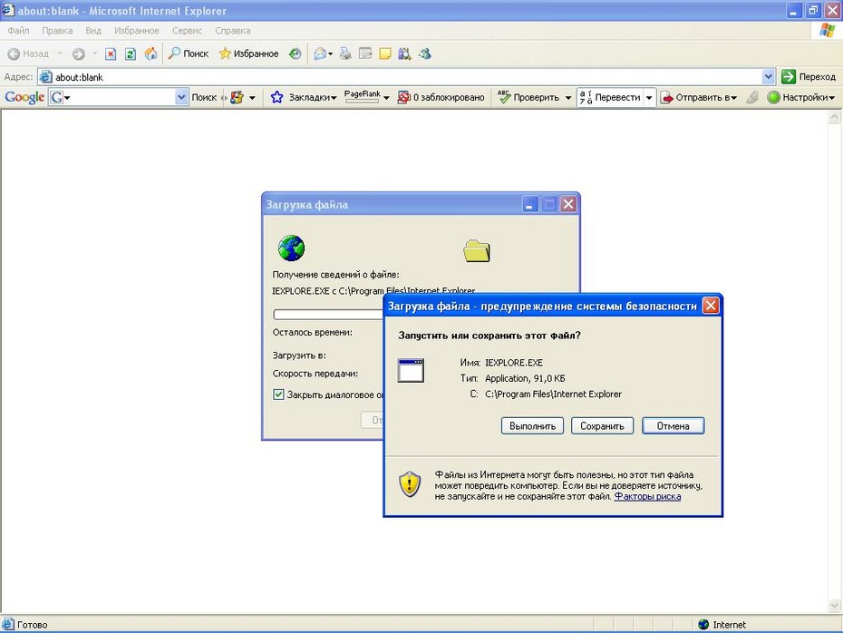Click the download progress bar
Image resolution: width=843 pixels, height=633 pixels.
328,314
